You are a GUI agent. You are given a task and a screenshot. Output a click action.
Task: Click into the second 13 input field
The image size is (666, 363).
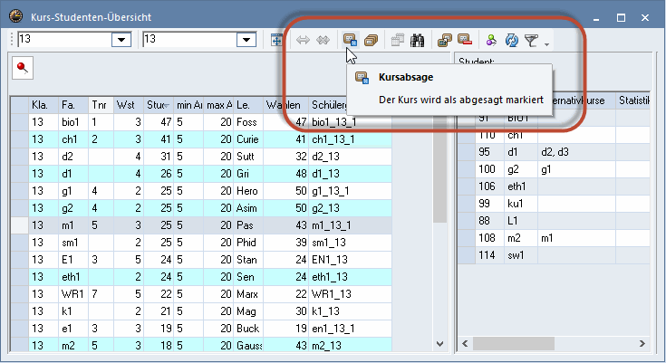(x=190, y=40)
